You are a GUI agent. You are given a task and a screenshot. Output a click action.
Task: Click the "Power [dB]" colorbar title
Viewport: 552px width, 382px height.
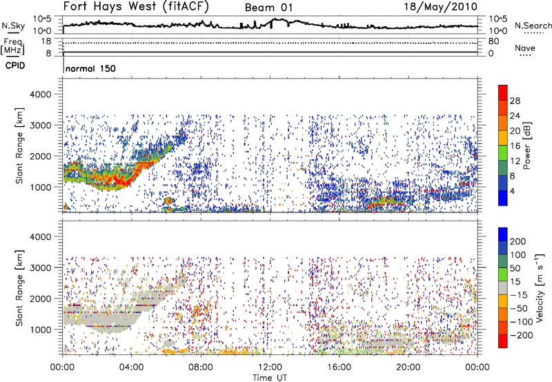click(526, 145)
